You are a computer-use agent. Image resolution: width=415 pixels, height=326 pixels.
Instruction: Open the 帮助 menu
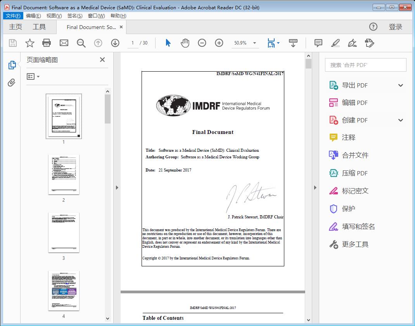coord(118,16)
